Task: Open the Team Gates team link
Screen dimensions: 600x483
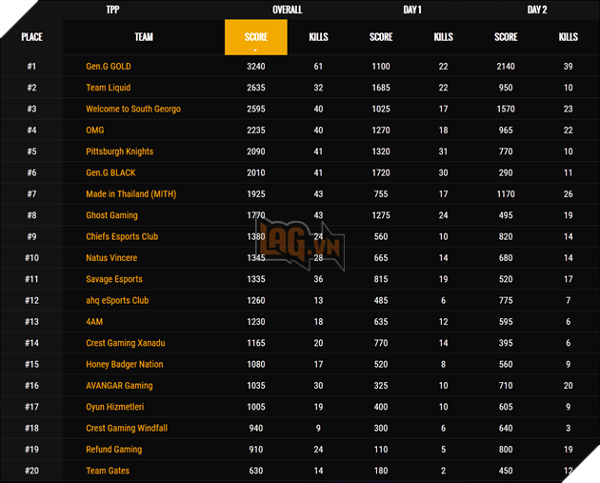Action: coord(108,471)
